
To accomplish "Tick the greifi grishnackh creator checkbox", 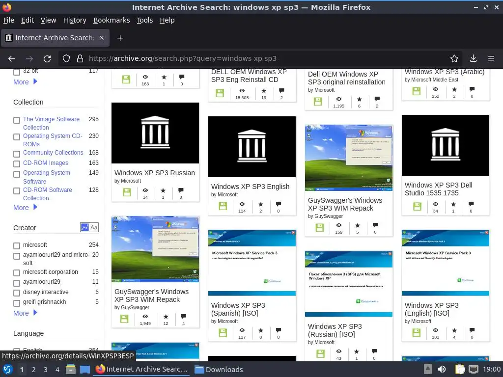I will click(17, 303).
